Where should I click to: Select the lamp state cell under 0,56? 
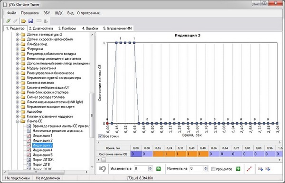pyautogui.click(x=214, y=154)
